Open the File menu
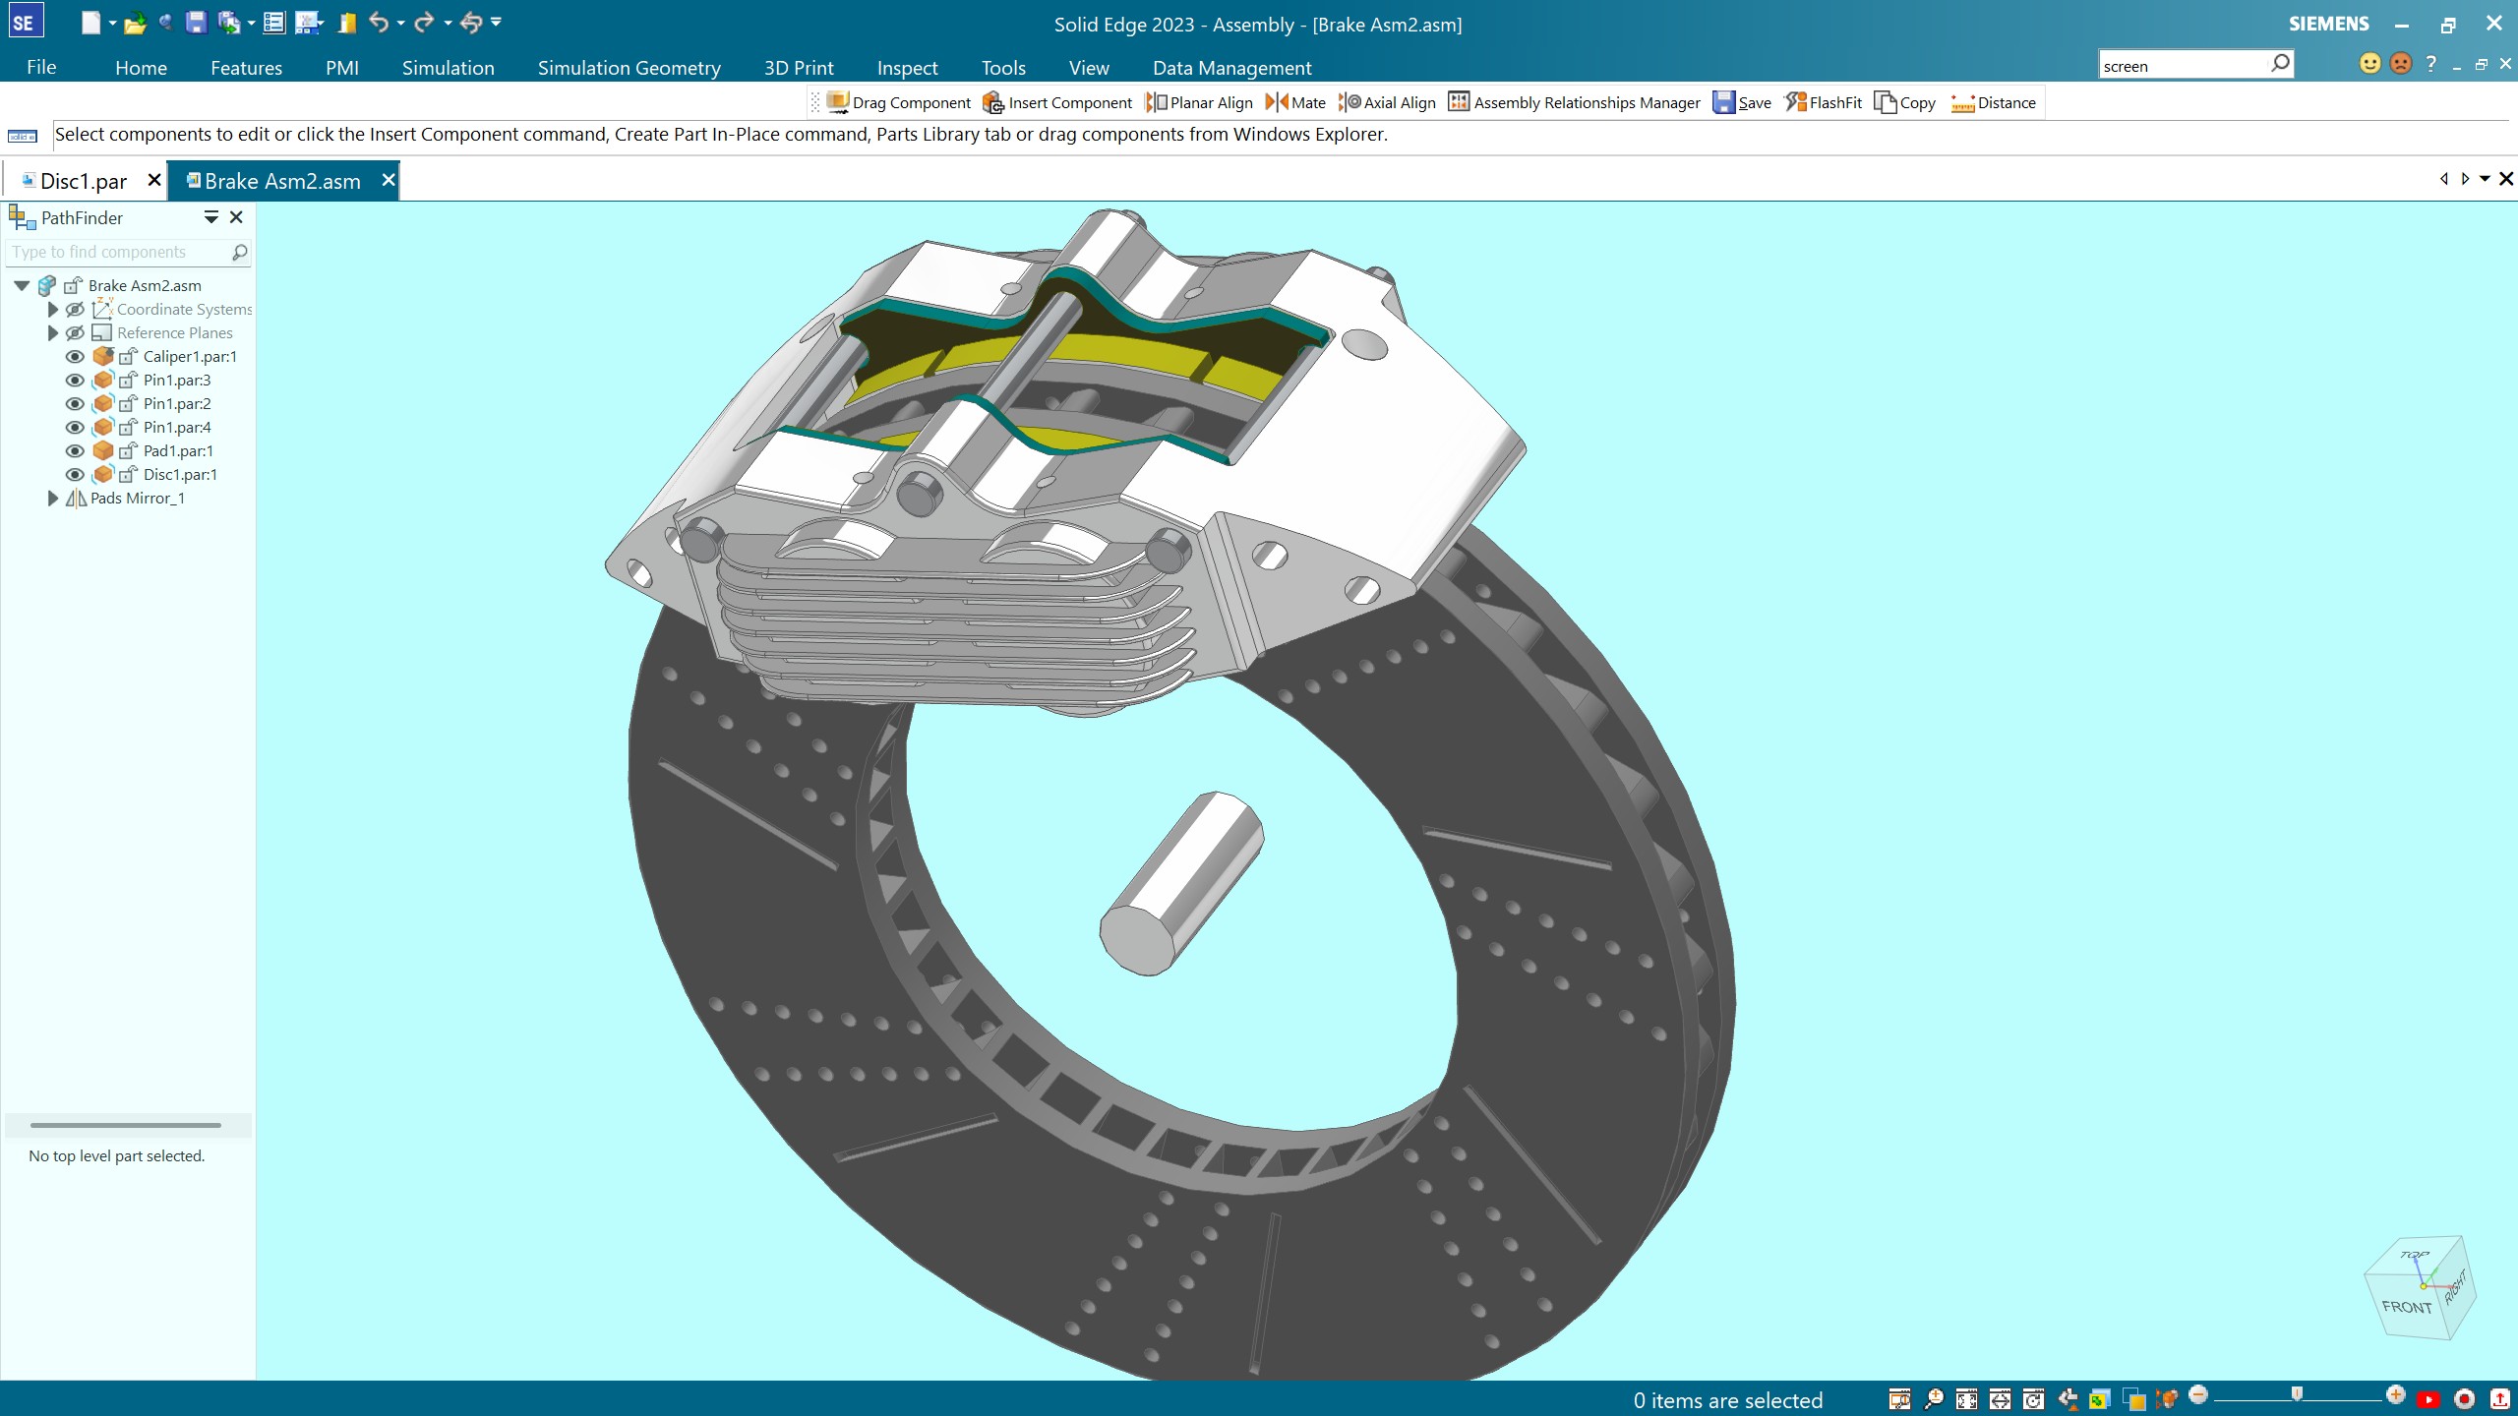This screenshot has width=2518, height=1416. 41,67
